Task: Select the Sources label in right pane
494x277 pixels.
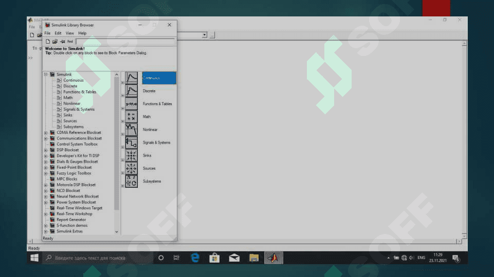Action: 149,169
